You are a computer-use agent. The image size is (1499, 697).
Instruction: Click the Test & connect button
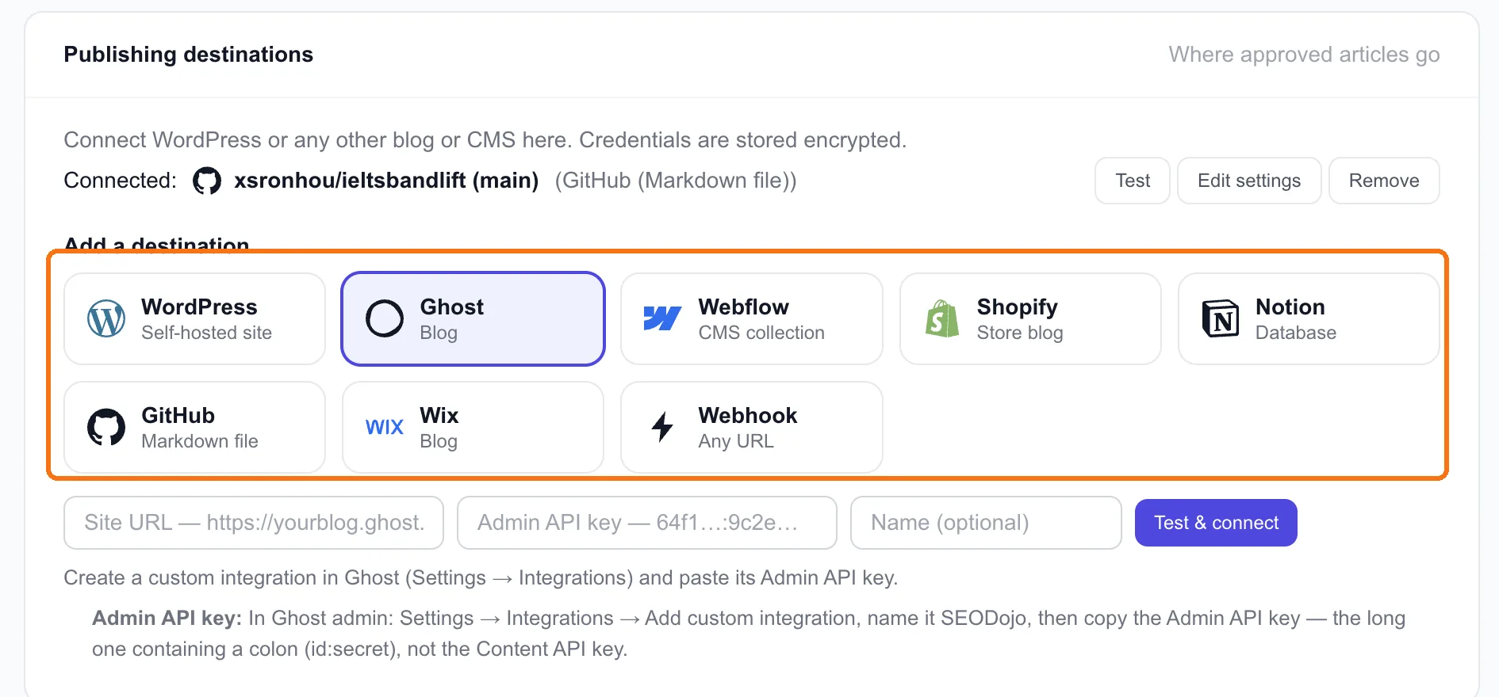1216,523
